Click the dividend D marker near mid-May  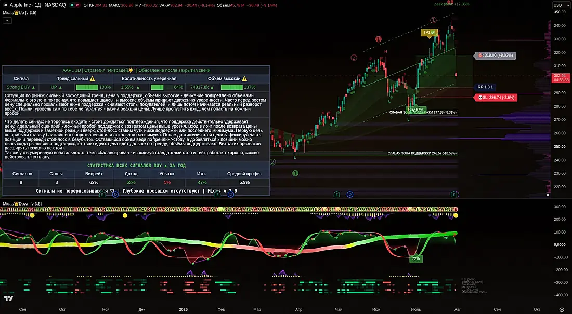click(350, 195)
